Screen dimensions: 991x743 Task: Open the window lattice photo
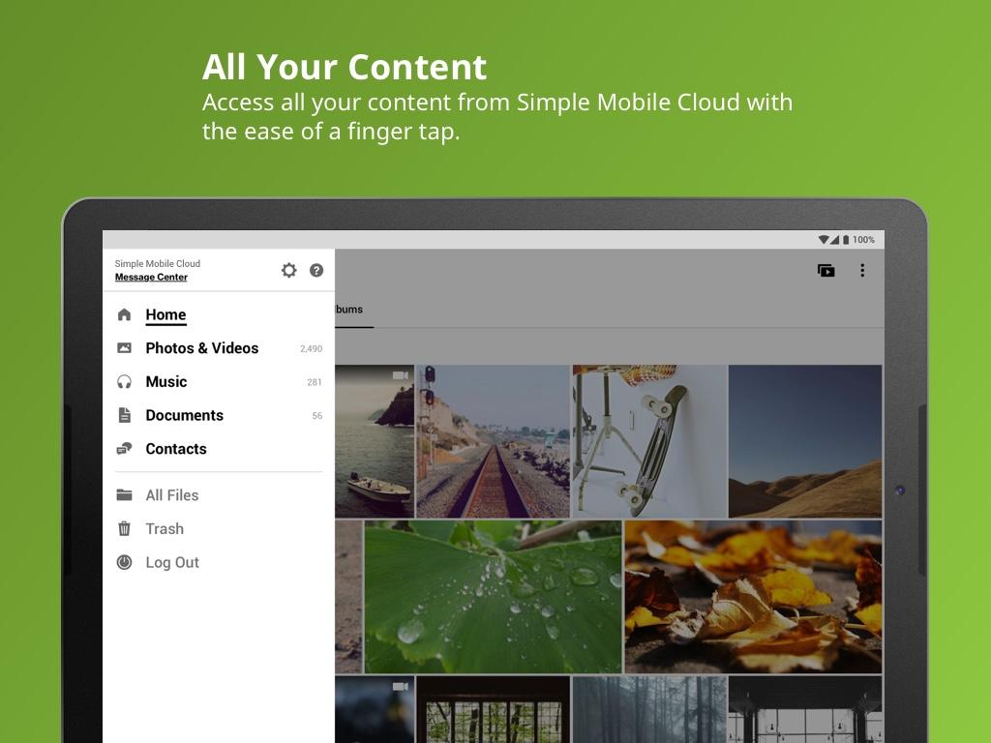[x=493, y=709]
